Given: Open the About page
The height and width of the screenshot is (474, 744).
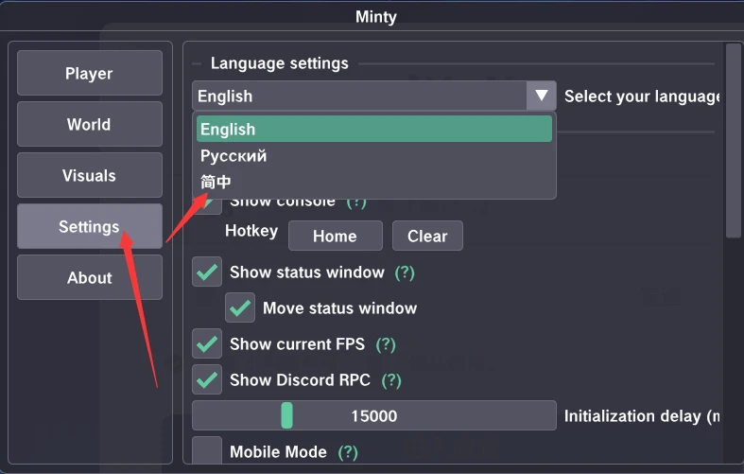Looking at the screenshot, I should point(89,278).
